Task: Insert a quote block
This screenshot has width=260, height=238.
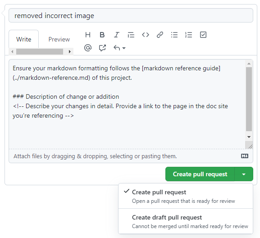Action: pyautogui.click(x=131, y=35)
